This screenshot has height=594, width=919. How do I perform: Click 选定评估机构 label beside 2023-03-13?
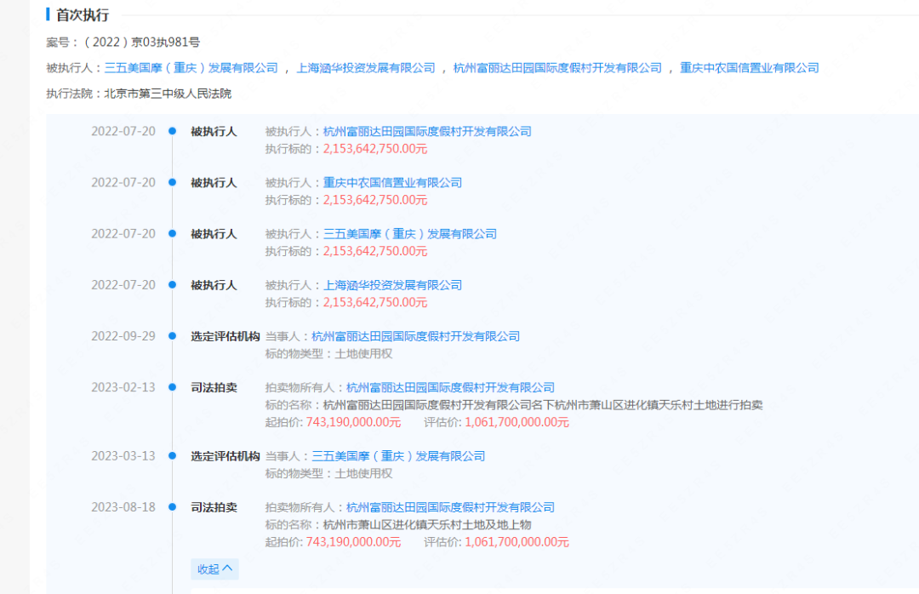tap(225, 456)
